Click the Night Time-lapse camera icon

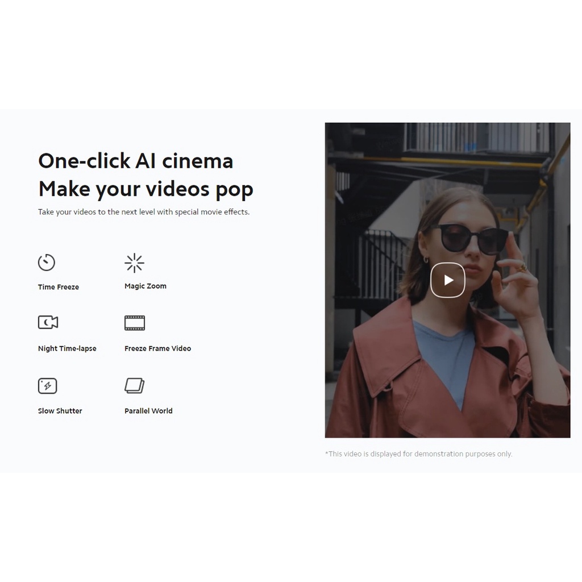(48, 322)
